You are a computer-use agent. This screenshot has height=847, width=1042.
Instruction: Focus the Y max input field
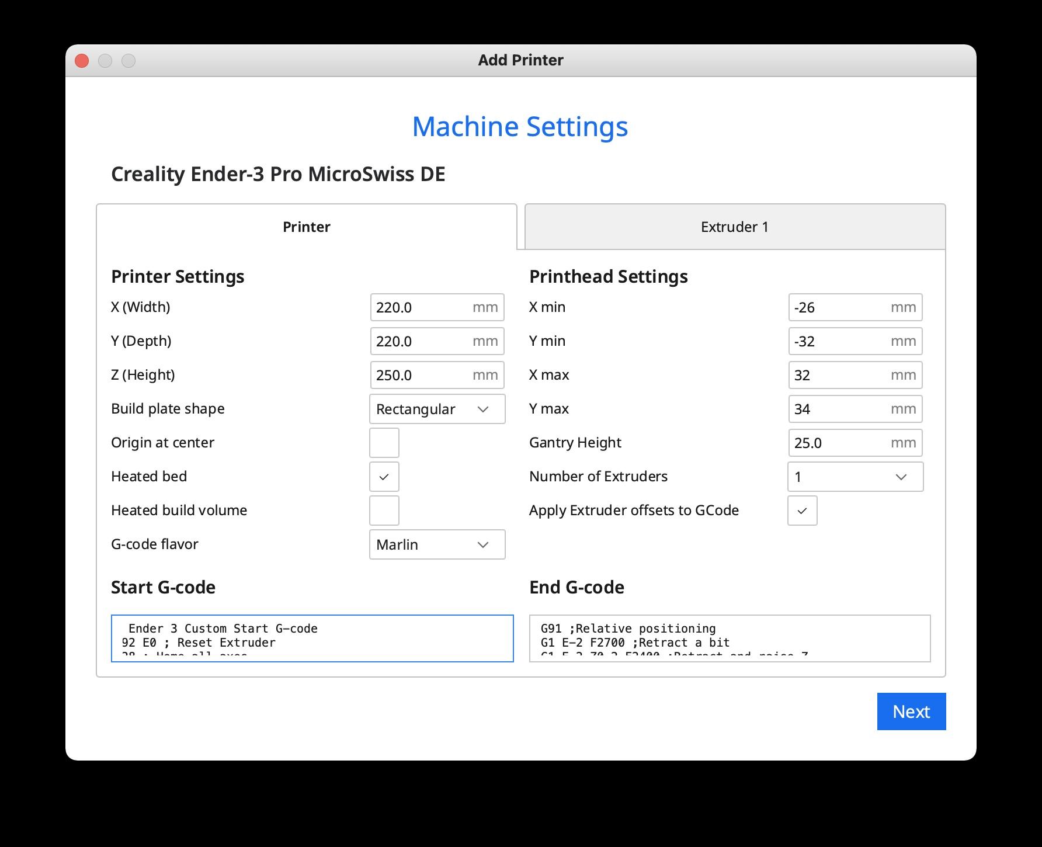click(855, 409)
